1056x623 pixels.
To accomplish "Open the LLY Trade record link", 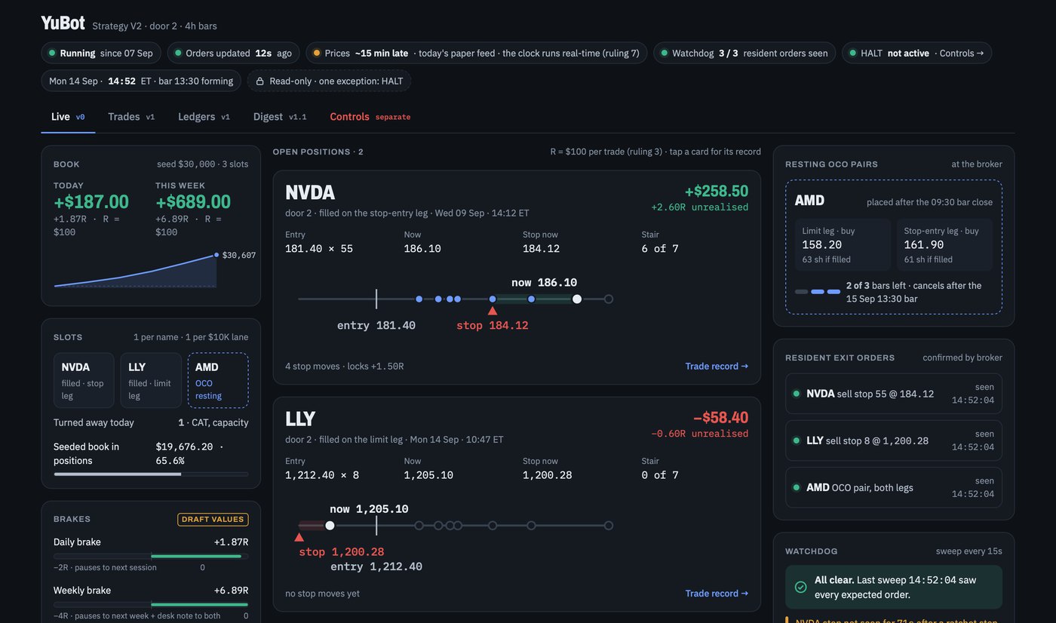I will click(x=717, y=594).
